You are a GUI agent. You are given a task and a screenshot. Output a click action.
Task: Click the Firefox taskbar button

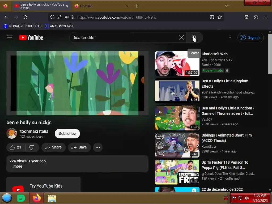coord(36,198)
